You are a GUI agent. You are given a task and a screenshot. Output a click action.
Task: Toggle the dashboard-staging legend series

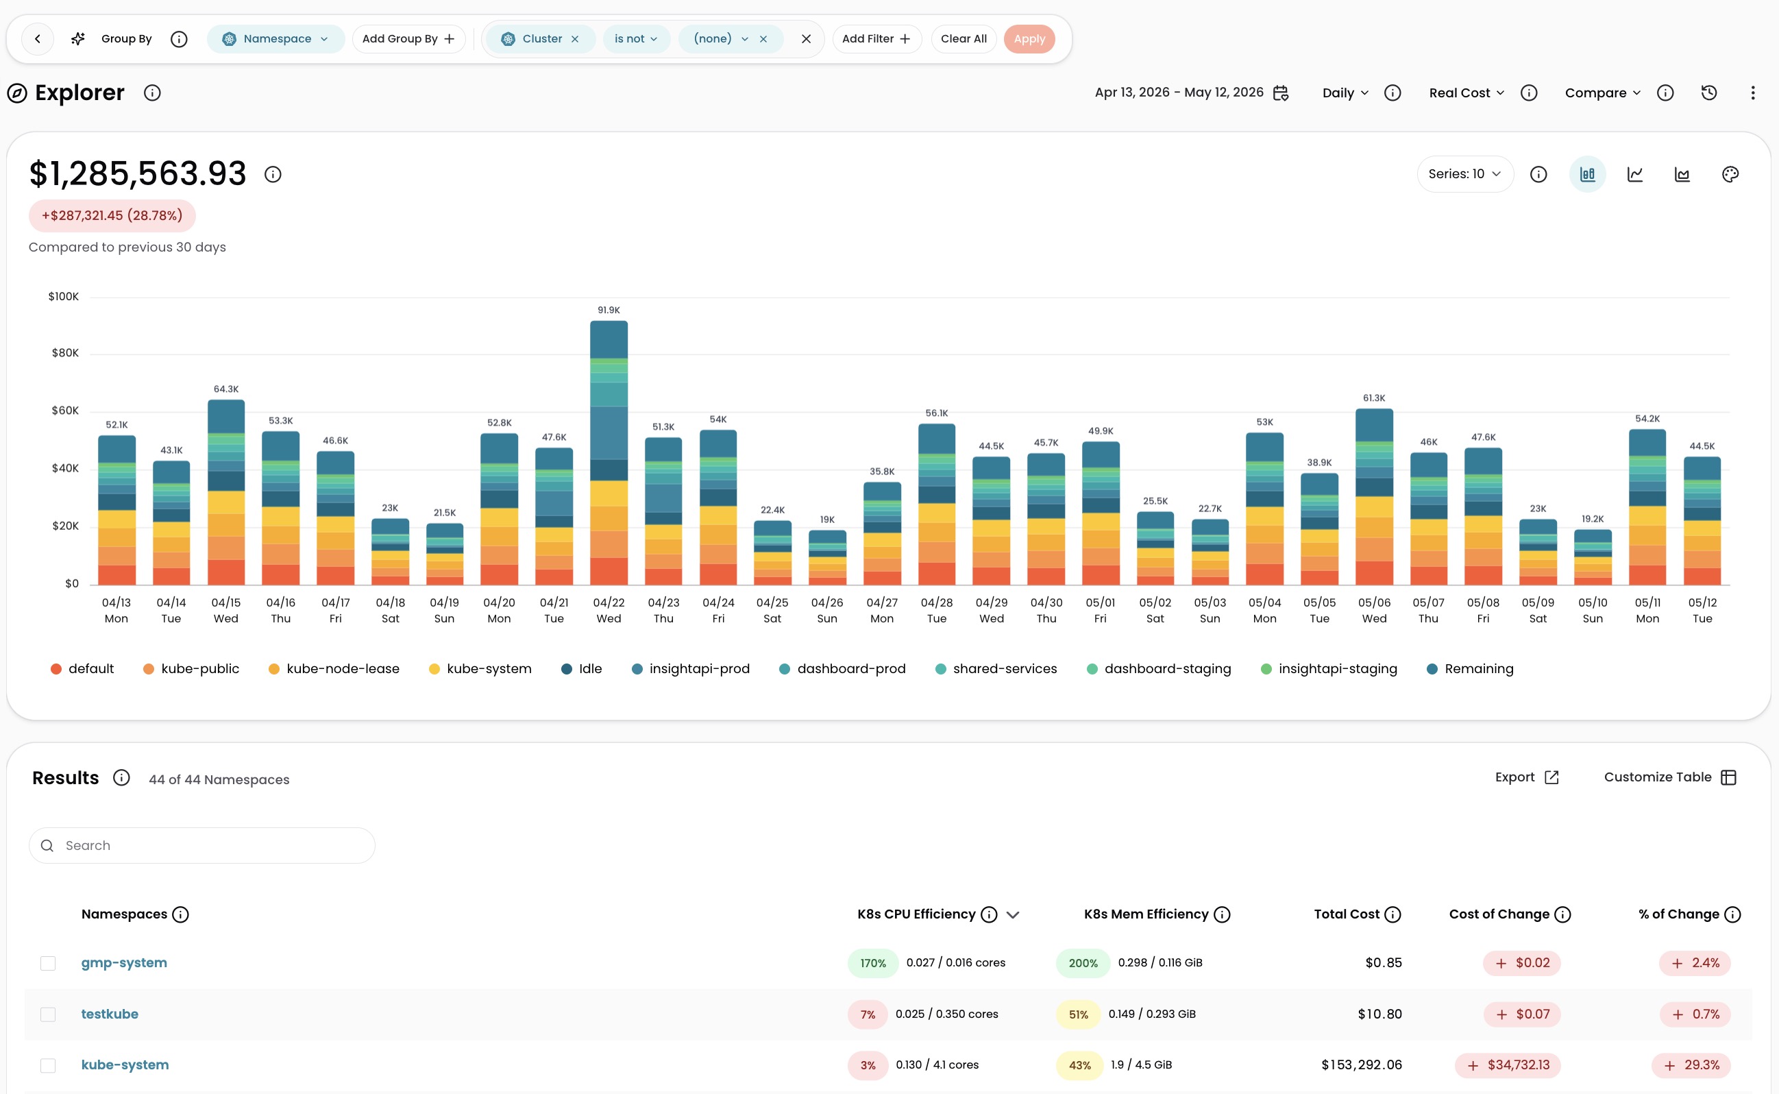(x=1159, y=668)
